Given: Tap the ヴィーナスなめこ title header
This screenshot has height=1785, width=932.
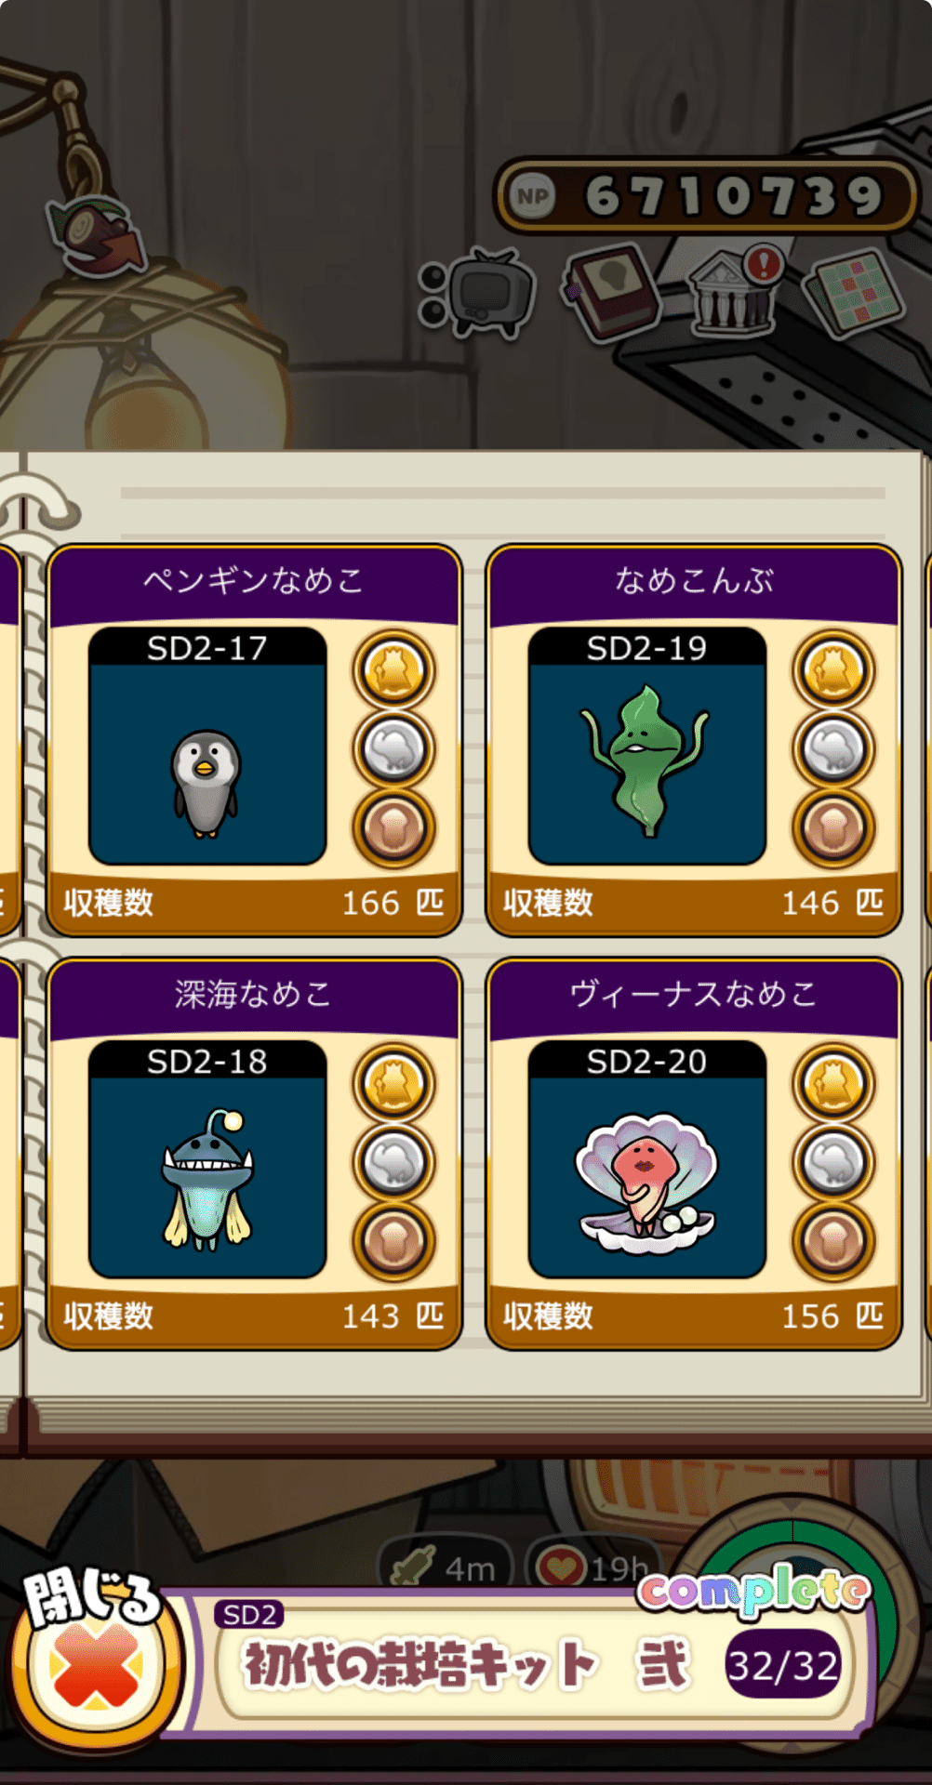Looking at the screenshot, I should pyautogui.click(x=694, y=994).
